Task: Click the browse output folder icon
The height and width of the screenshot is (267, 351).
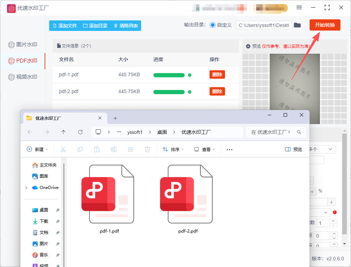Action: (297, 25)
